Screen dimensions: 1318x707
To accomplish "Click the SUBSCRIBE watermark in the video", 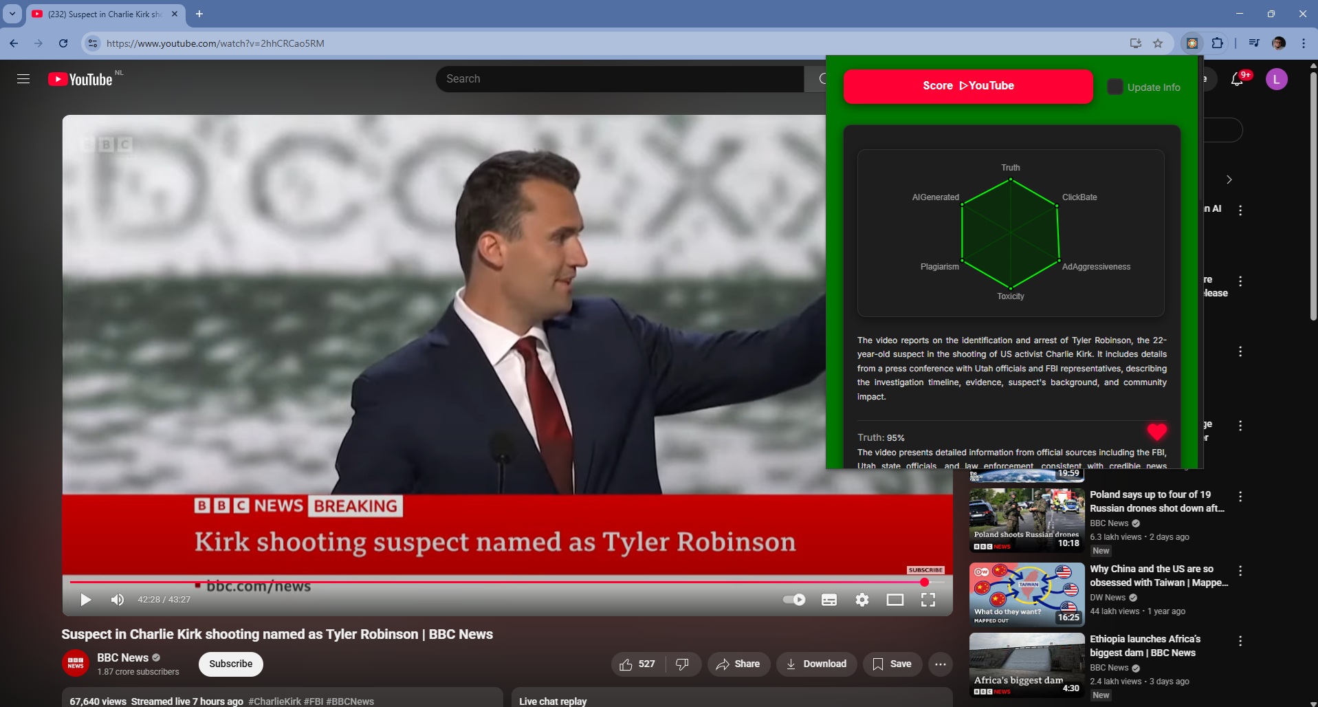I will pos(925,570).
